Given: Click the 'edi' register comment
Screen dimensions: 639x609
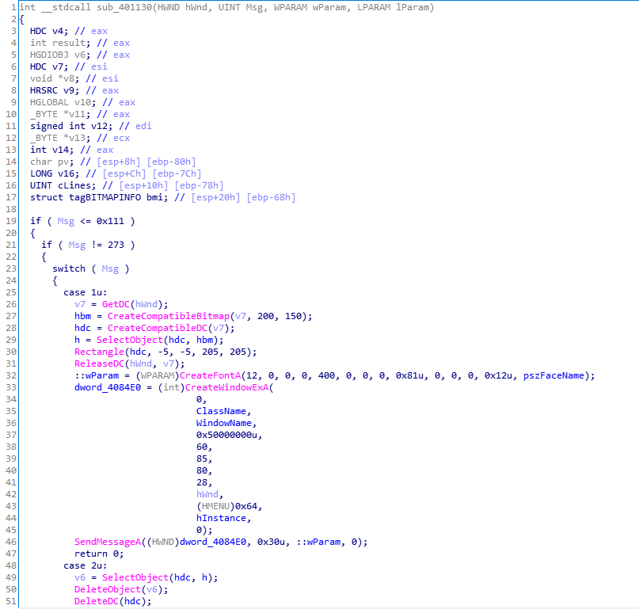Looking at the screenshot, I should tap(143, 127).
